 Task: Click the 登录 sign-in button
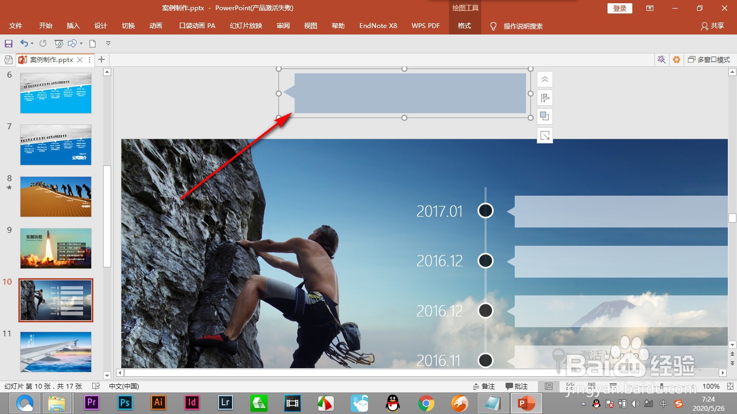coord(620,8)
